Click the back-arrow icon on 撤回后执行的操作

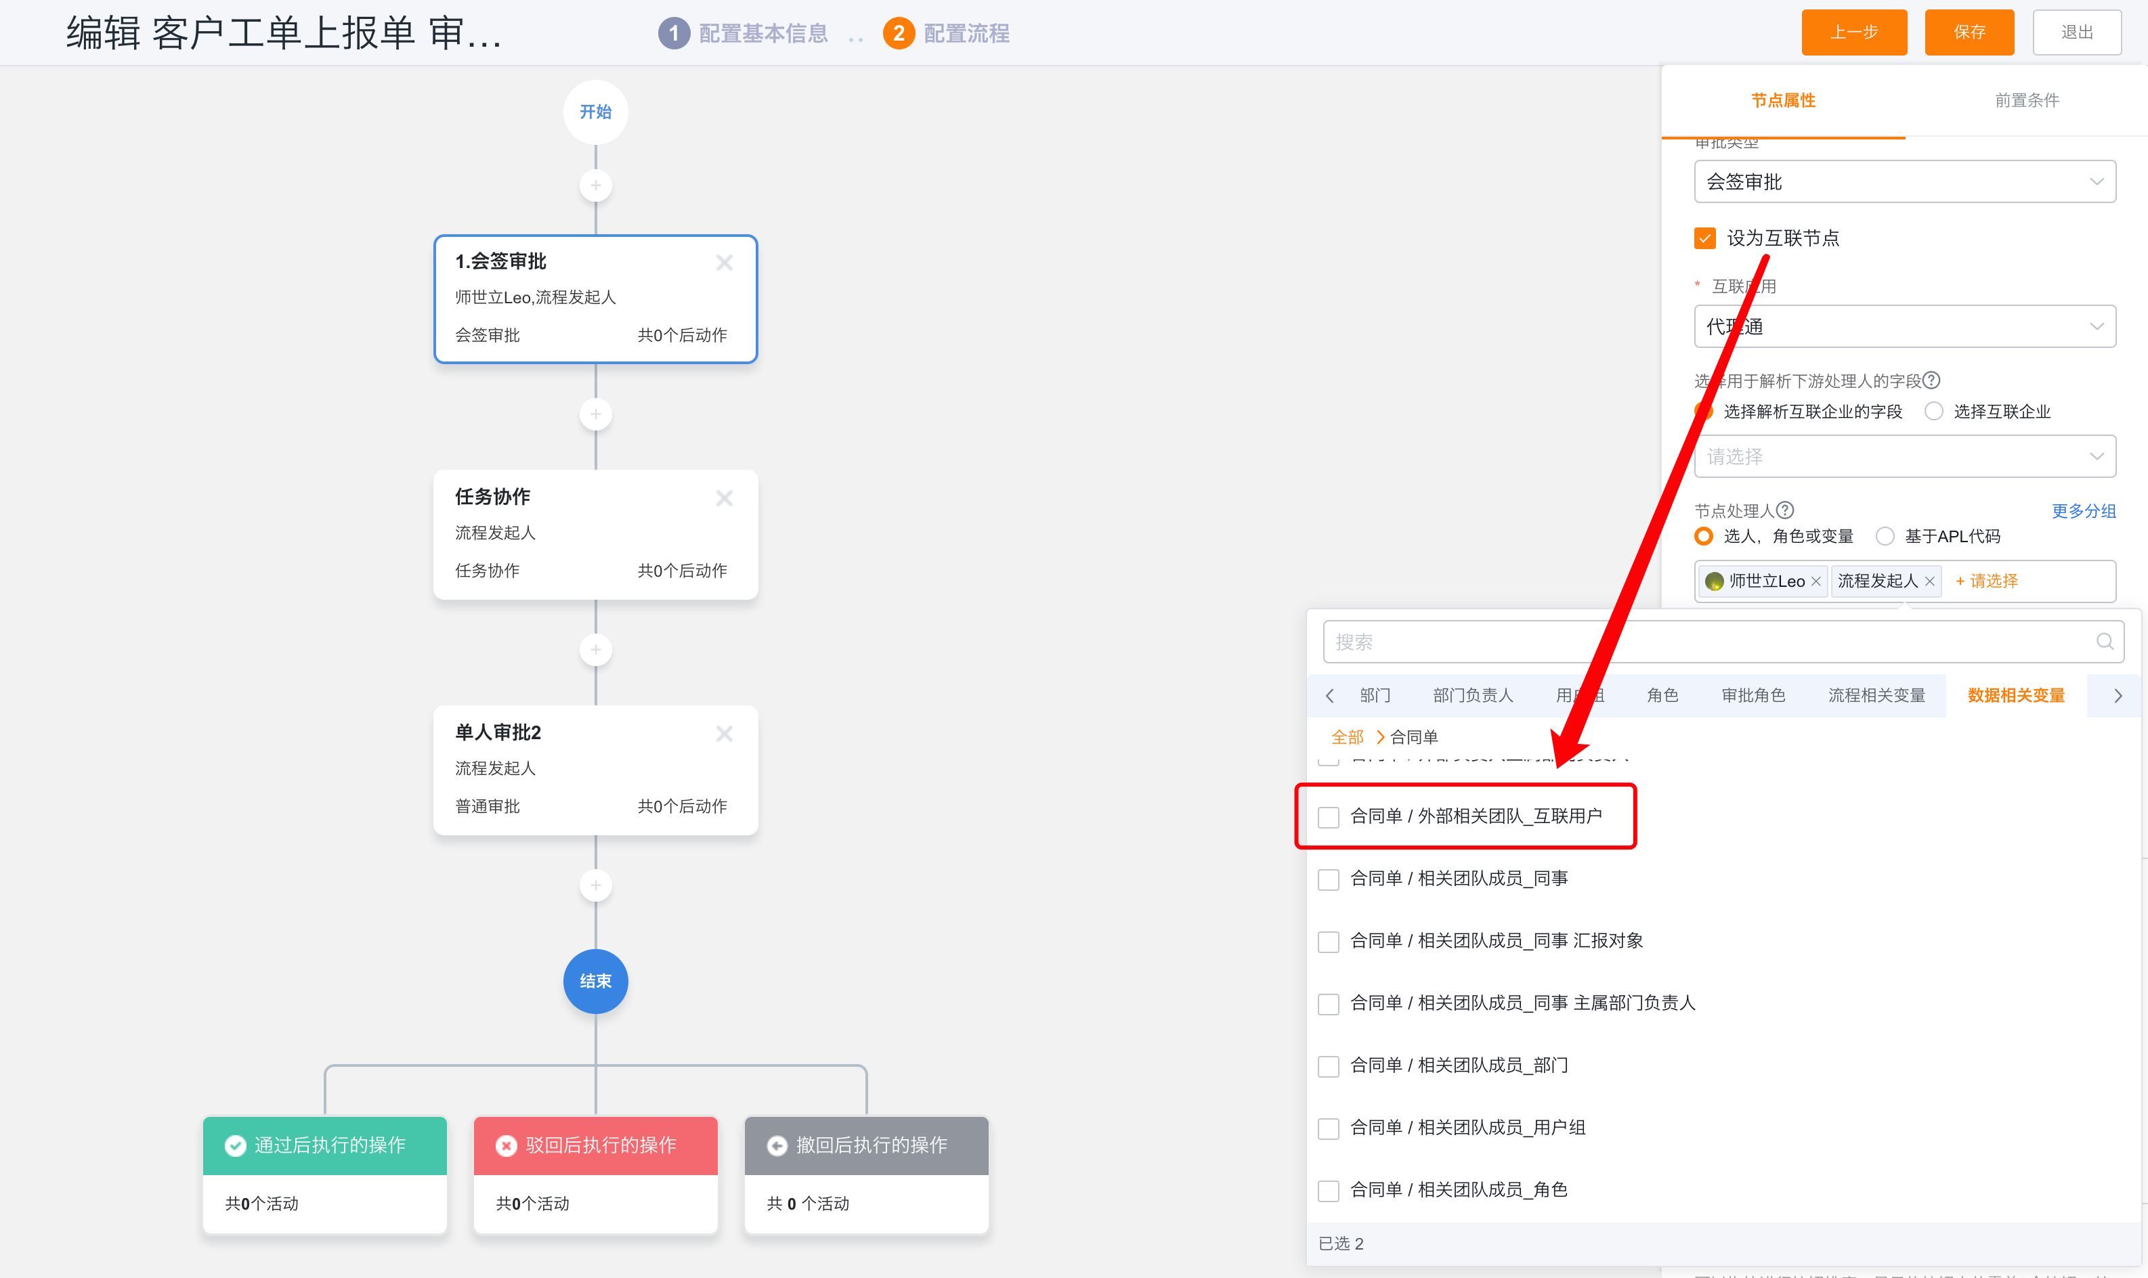click(777, 1145)
